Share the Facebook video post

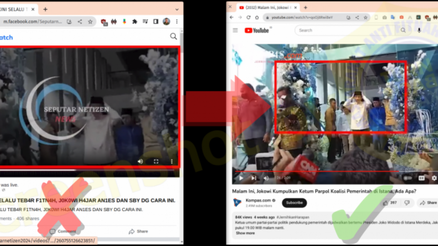(x=139, y=232)
